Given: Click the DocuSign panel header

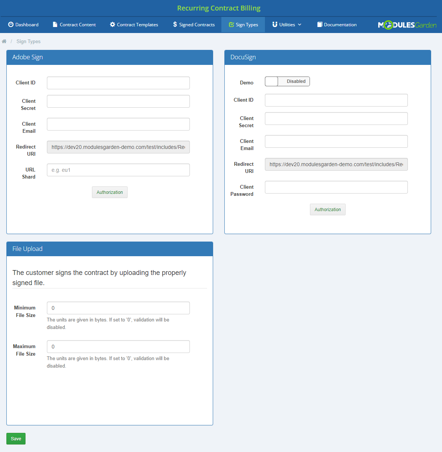Looking at the screenshot, I should point(328,57).
